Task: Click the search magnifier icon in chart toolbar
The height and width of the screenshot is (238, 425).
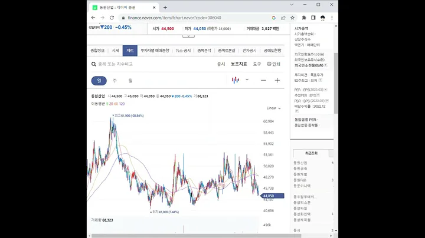Action: [93, 64]
